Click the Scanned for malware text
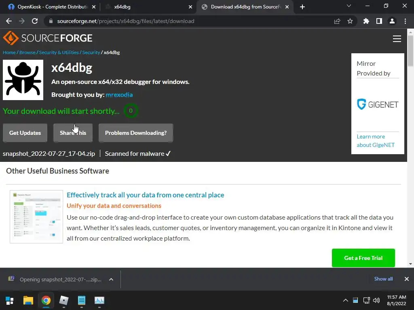Viewport: 414px width, 310px height. coord(138,154)
